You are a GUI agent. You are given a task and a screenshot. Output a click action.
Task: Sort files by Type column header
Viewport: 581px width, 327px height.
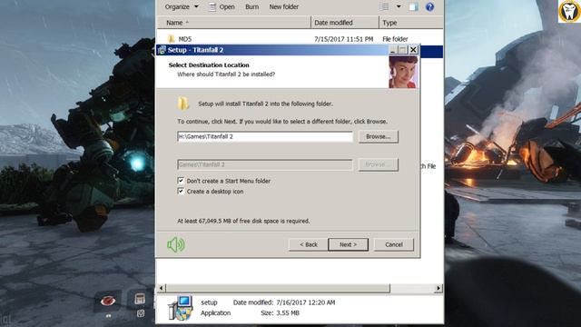(x=411, y=23)
